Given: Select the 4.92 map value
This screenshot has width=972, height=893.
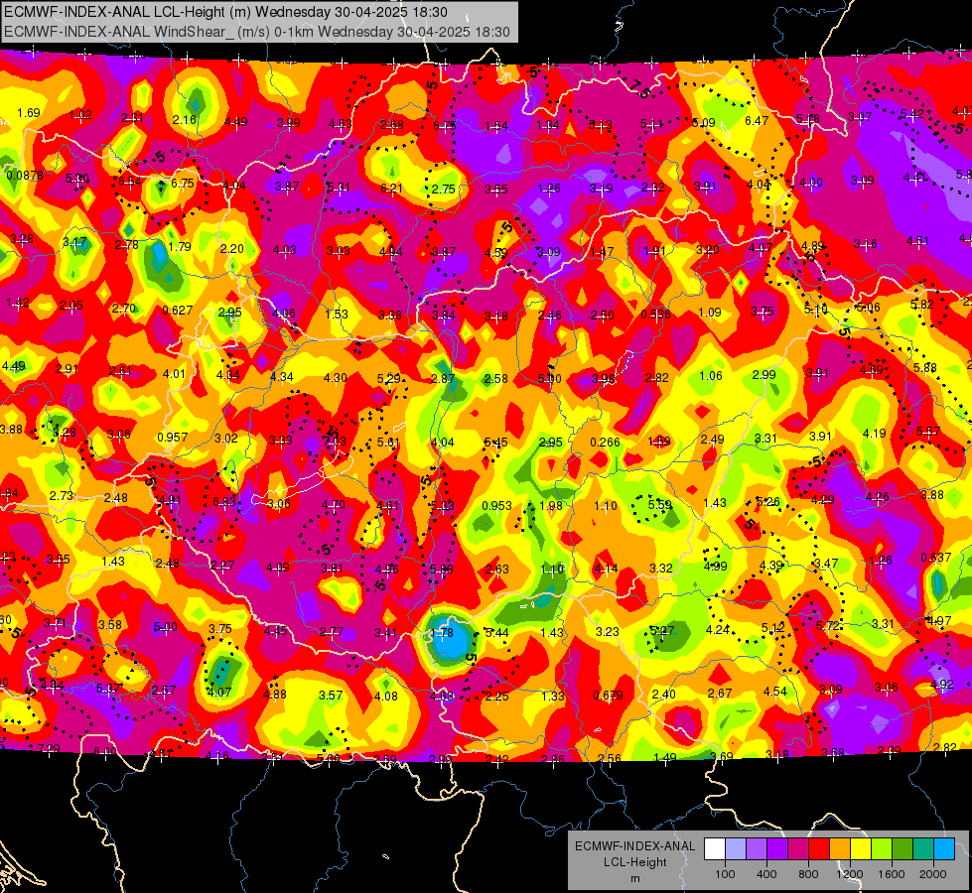Looking at the screenshot, I should (x=941, y=685).
